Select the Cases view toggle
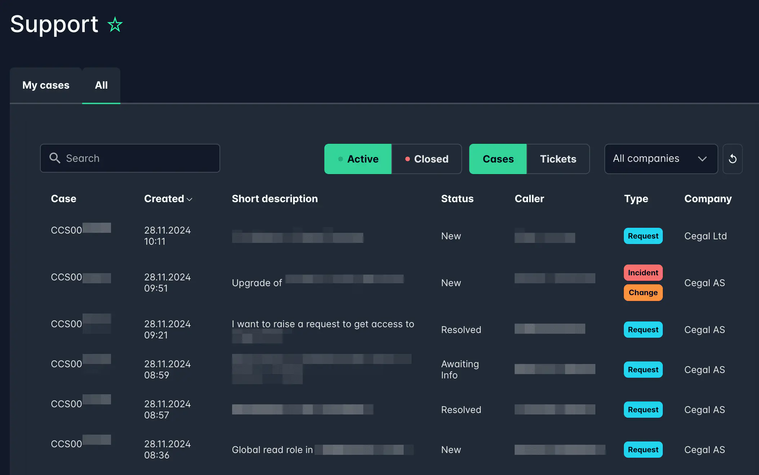 pos(498,159)
